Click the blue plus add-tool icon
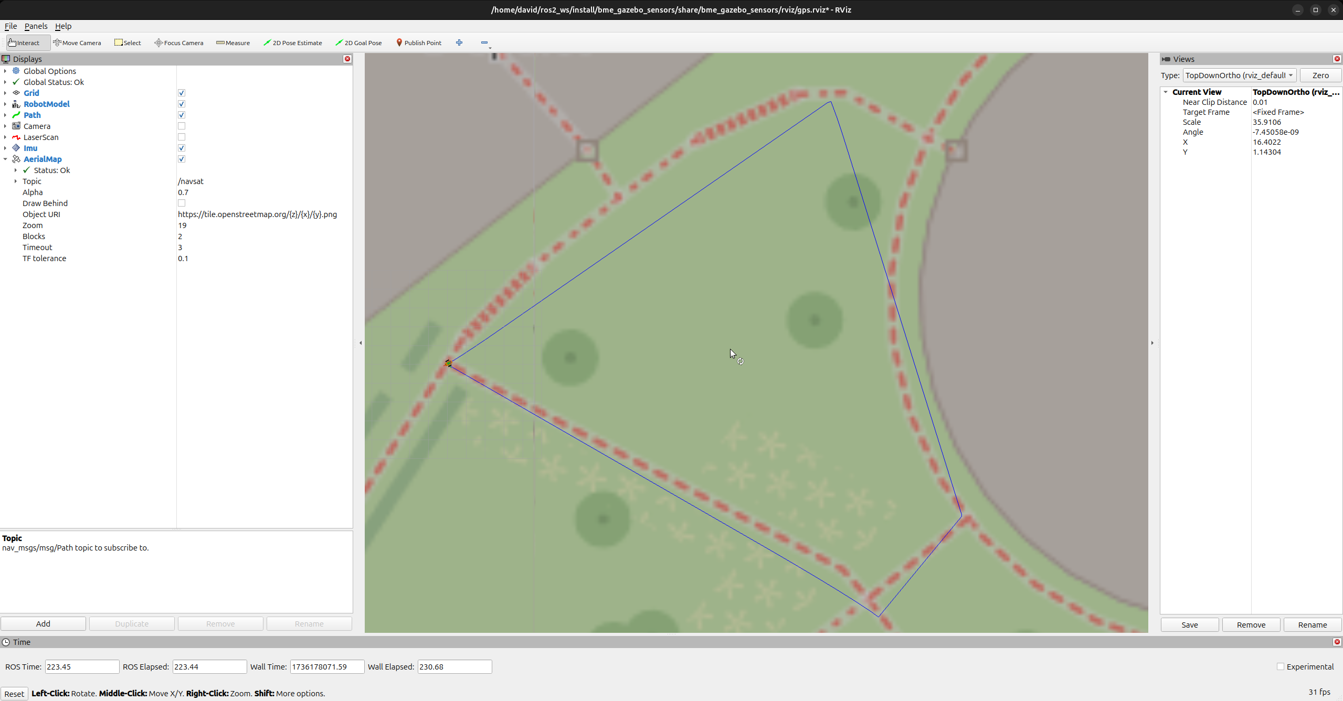 tap(459, 43)
